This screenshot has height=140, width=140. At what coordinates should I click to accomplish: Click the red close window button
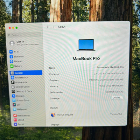point(10,28)
